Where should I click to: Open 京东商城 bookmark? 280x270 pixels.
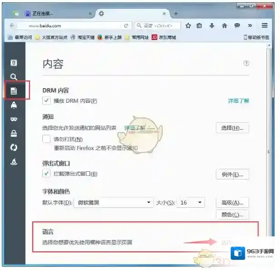(164, 37)
